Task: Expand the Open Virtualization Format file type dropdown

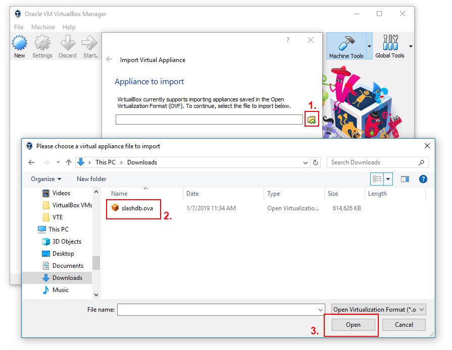Action: coord(379,310)
